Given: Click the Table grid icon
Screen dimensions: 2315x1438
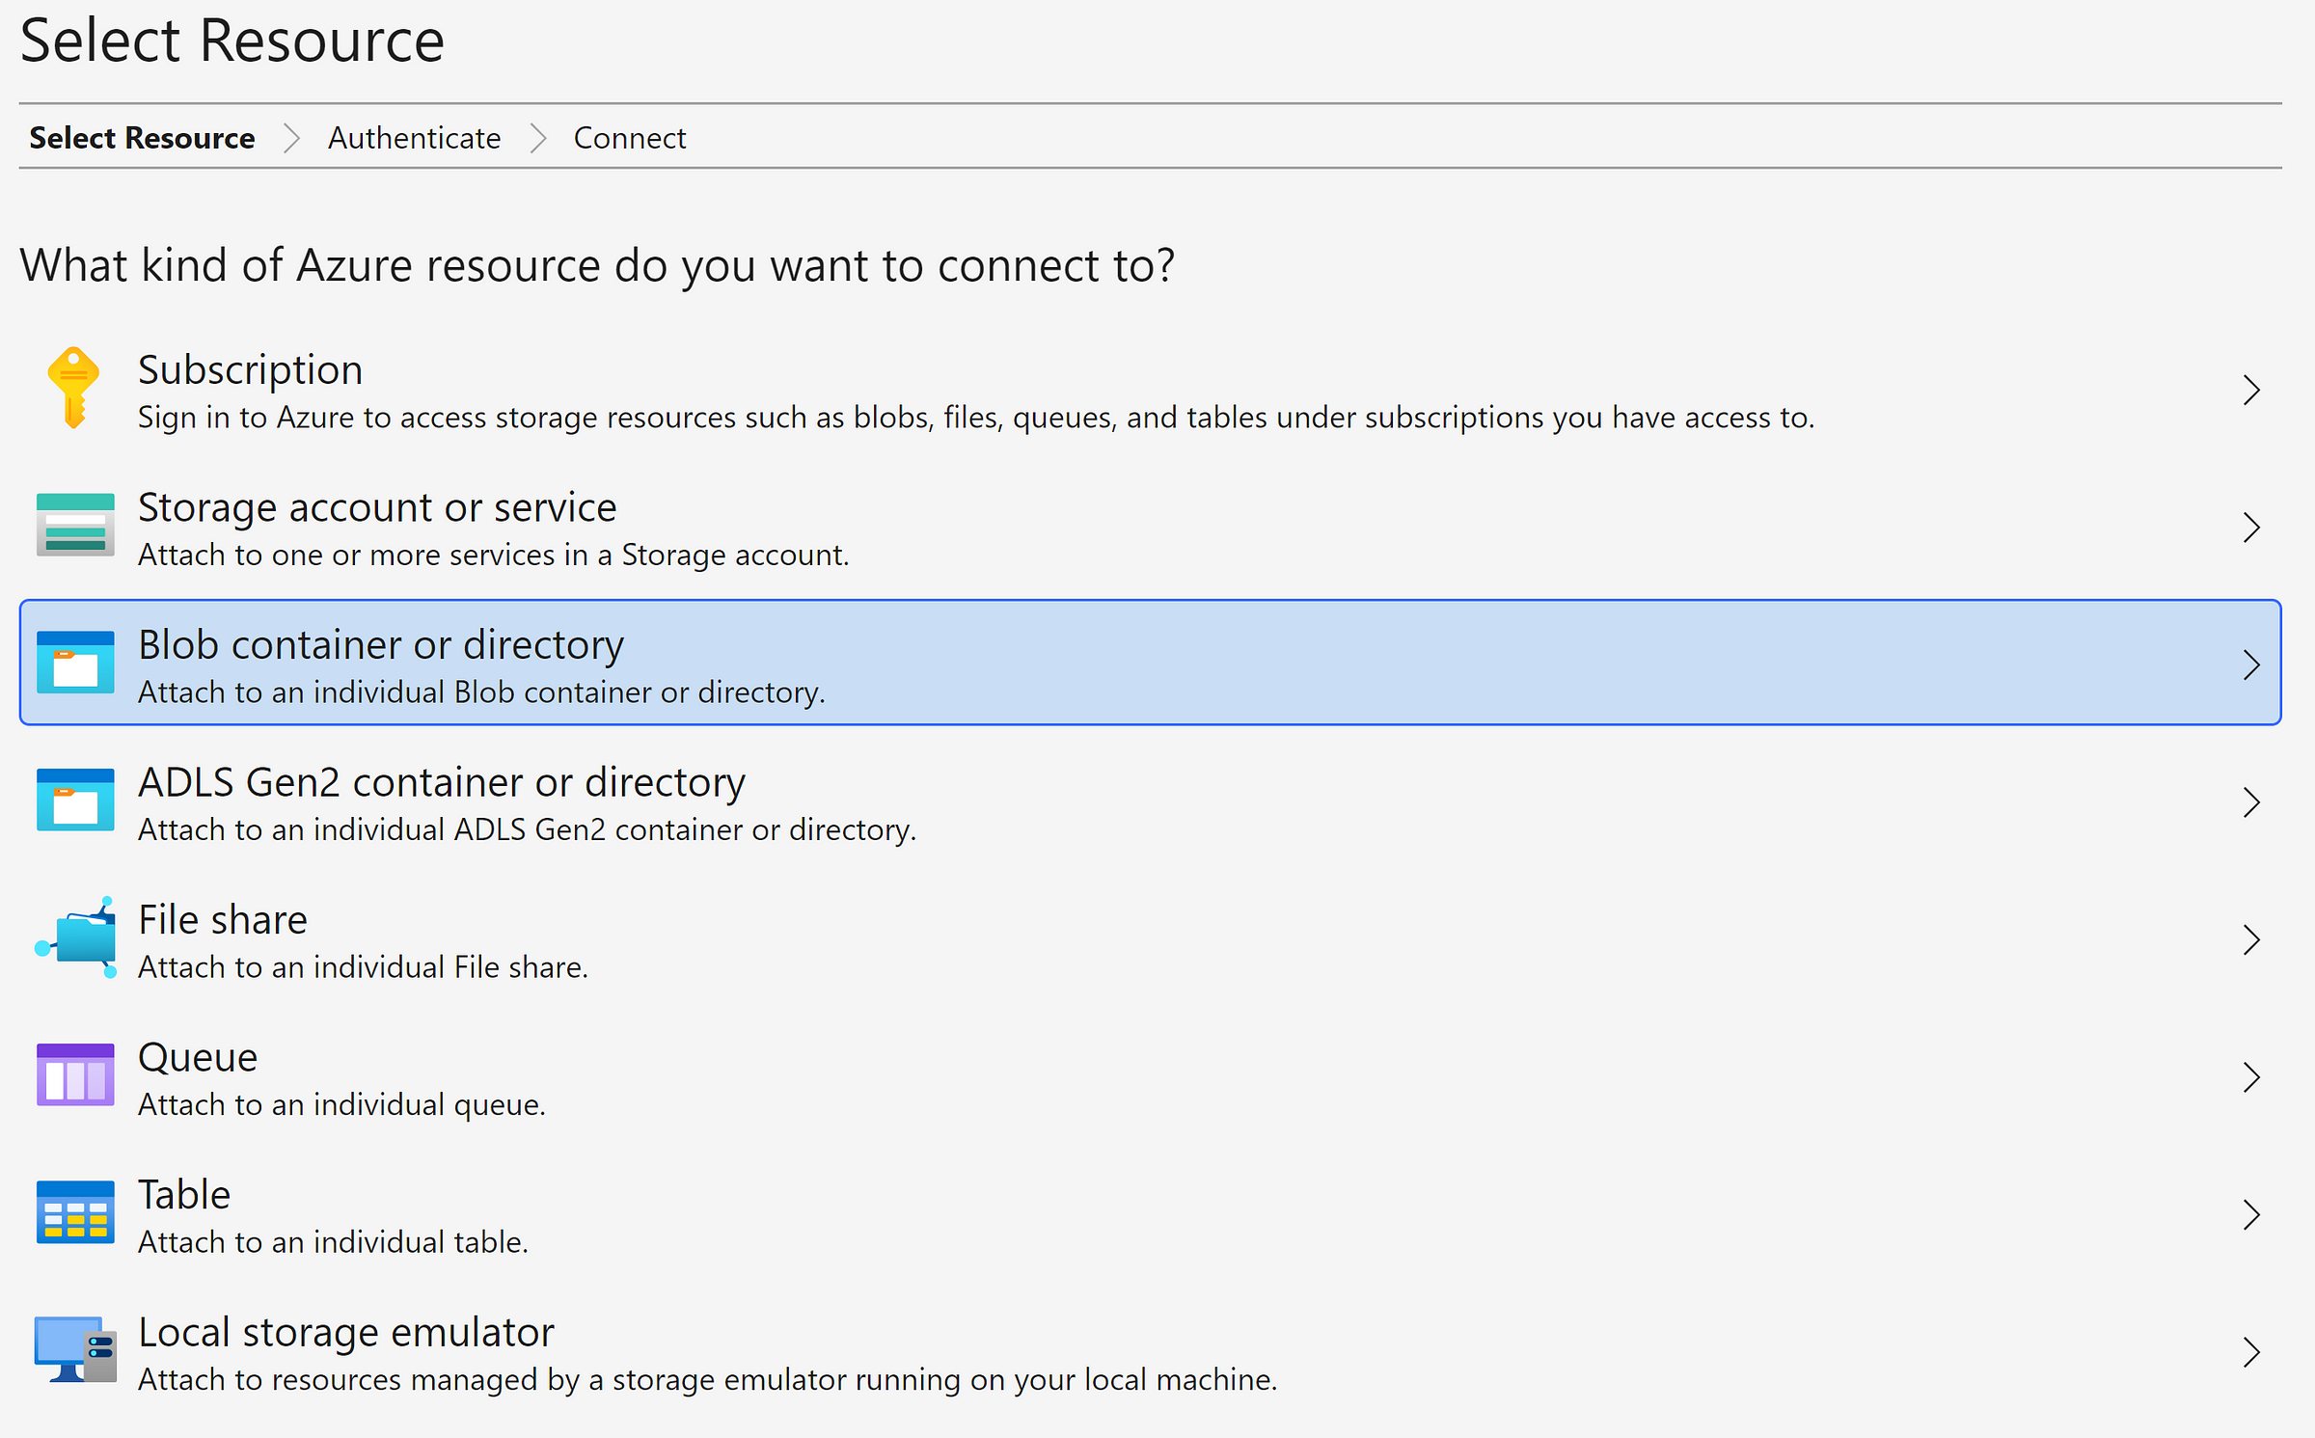Looking at the screenshot, I should 75,1212.
